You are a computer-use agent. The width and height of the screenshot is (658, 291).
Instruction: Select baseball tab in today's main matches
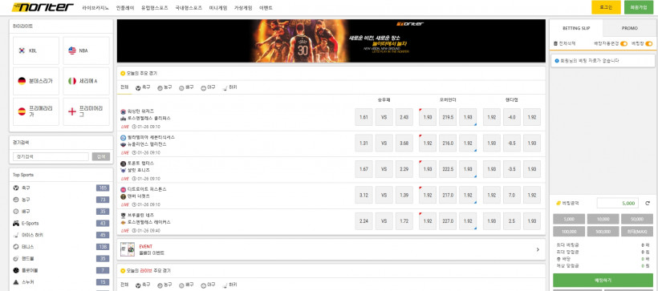point(208,87)
